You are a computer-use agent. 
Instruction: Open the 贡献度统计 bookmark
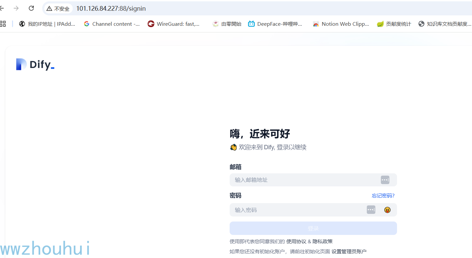394,24
